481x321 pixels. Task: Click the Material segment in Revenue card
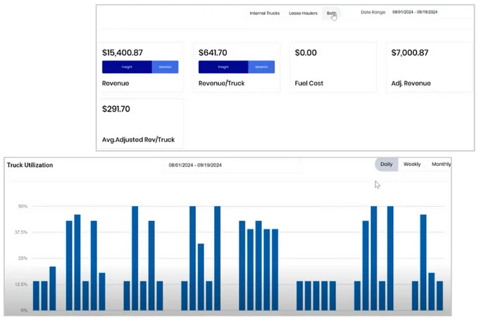pos(165,67)
